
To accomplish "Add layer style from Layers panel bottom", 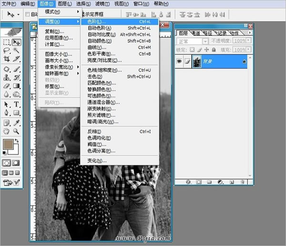I will 188,182.
